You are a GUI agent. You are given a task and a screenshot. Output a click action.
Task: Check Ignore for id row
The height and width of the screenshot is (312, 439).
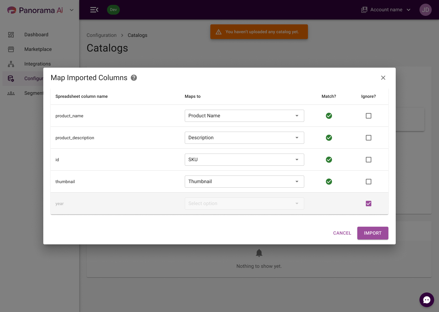[x=369, y=160]
